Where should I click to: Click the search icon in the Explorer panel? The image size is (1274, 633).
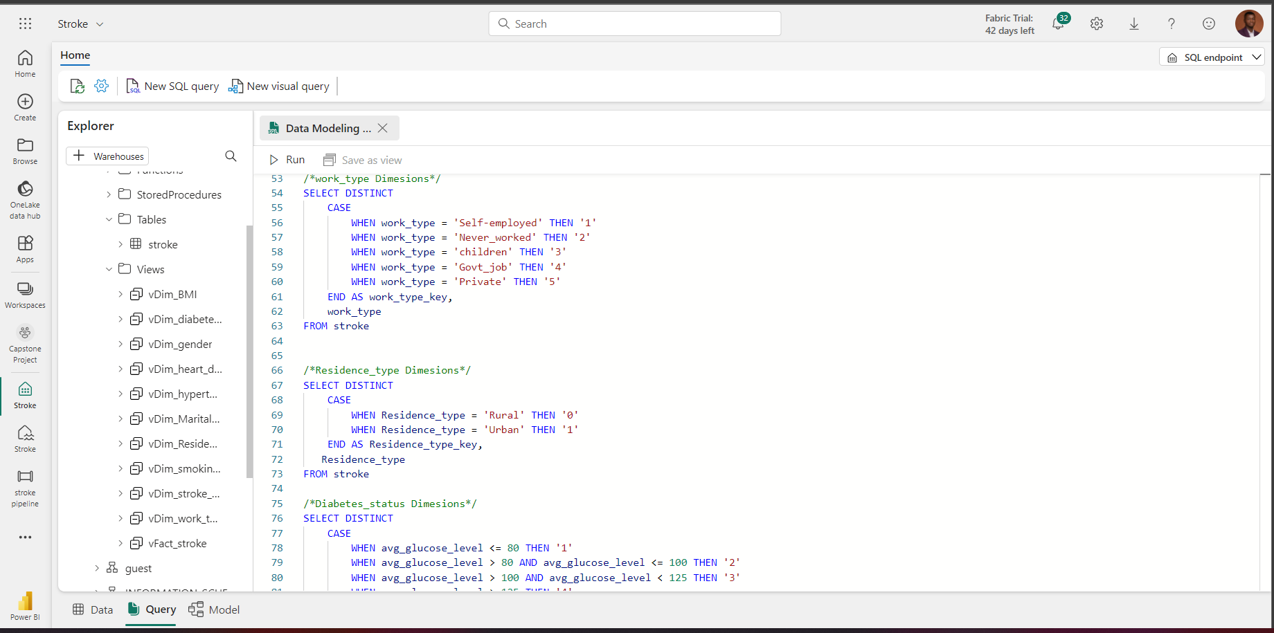[x=231, y=156]
